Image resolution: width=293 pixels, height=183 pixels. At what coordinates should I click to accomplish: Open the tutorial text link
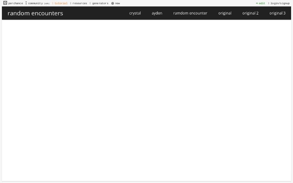pos(61,3)
